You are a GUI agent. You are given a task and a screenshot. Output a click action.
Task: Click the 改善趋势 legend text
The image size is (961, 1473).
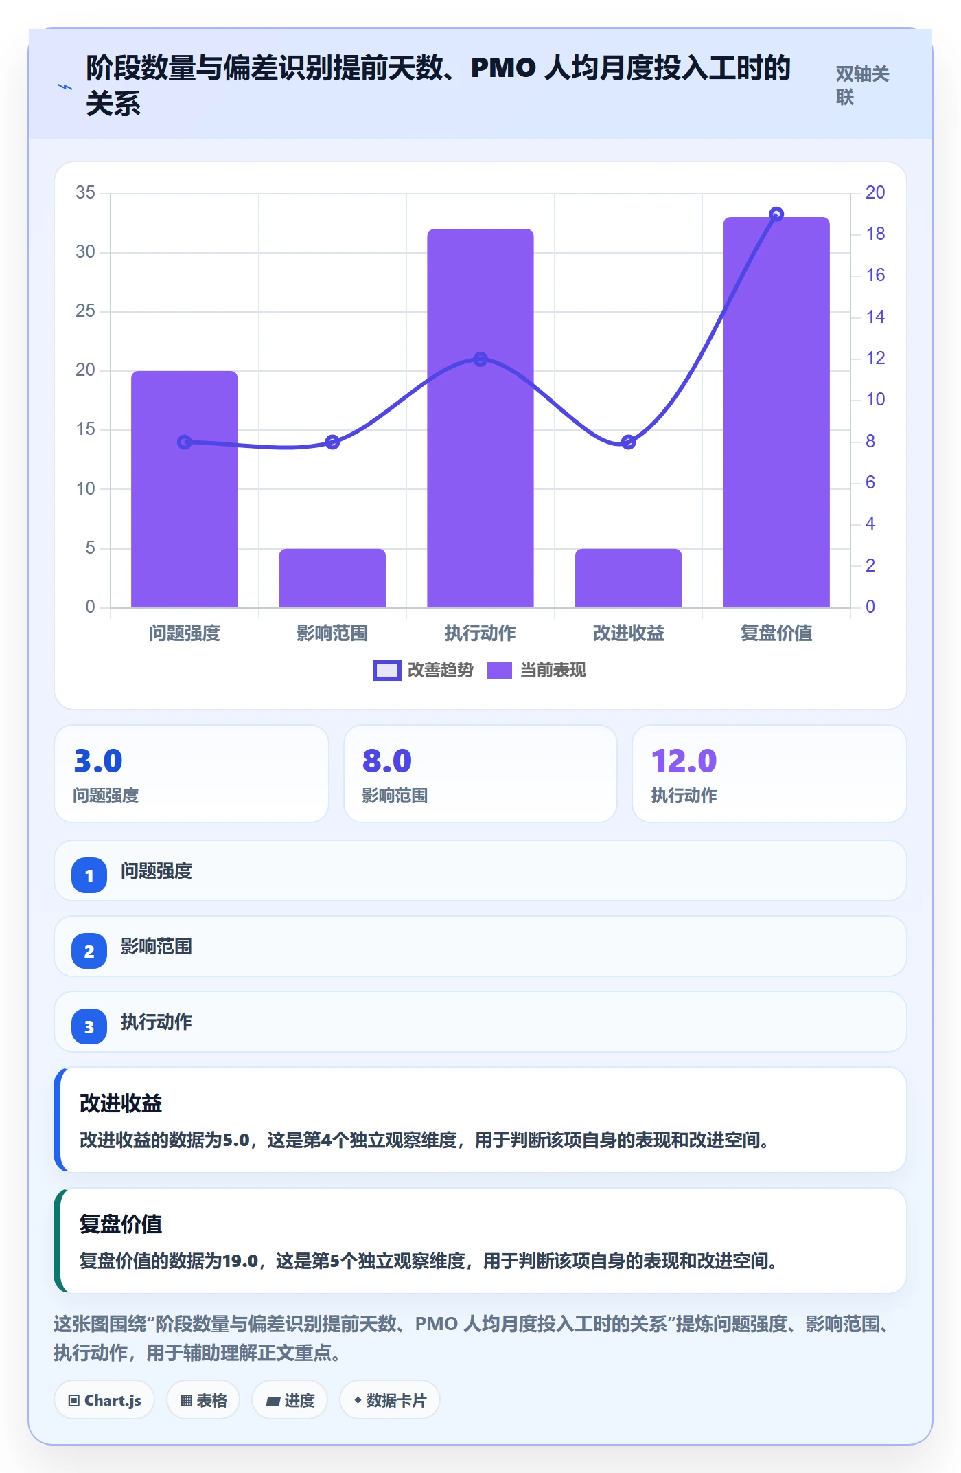click(x=441, y=671)
